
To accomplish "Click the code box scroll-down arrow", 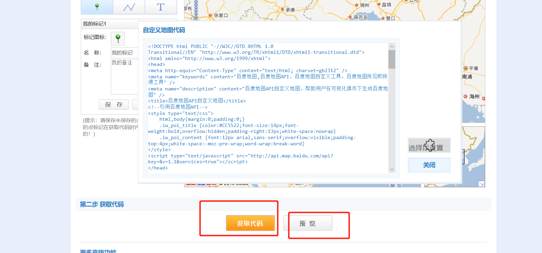I will 391,169.
